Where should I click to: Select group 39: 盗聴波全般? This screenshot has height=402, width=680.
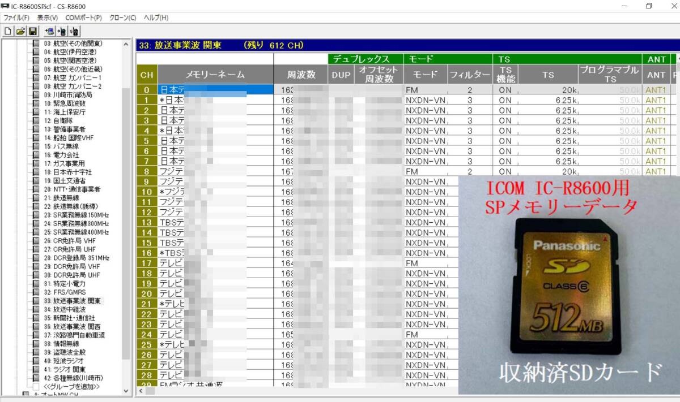(65, 352)
